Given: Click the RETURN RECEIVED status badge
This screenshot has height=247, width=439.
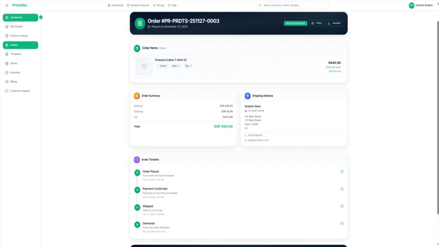Looking at the screenshot, I should [x=295, y=23].
